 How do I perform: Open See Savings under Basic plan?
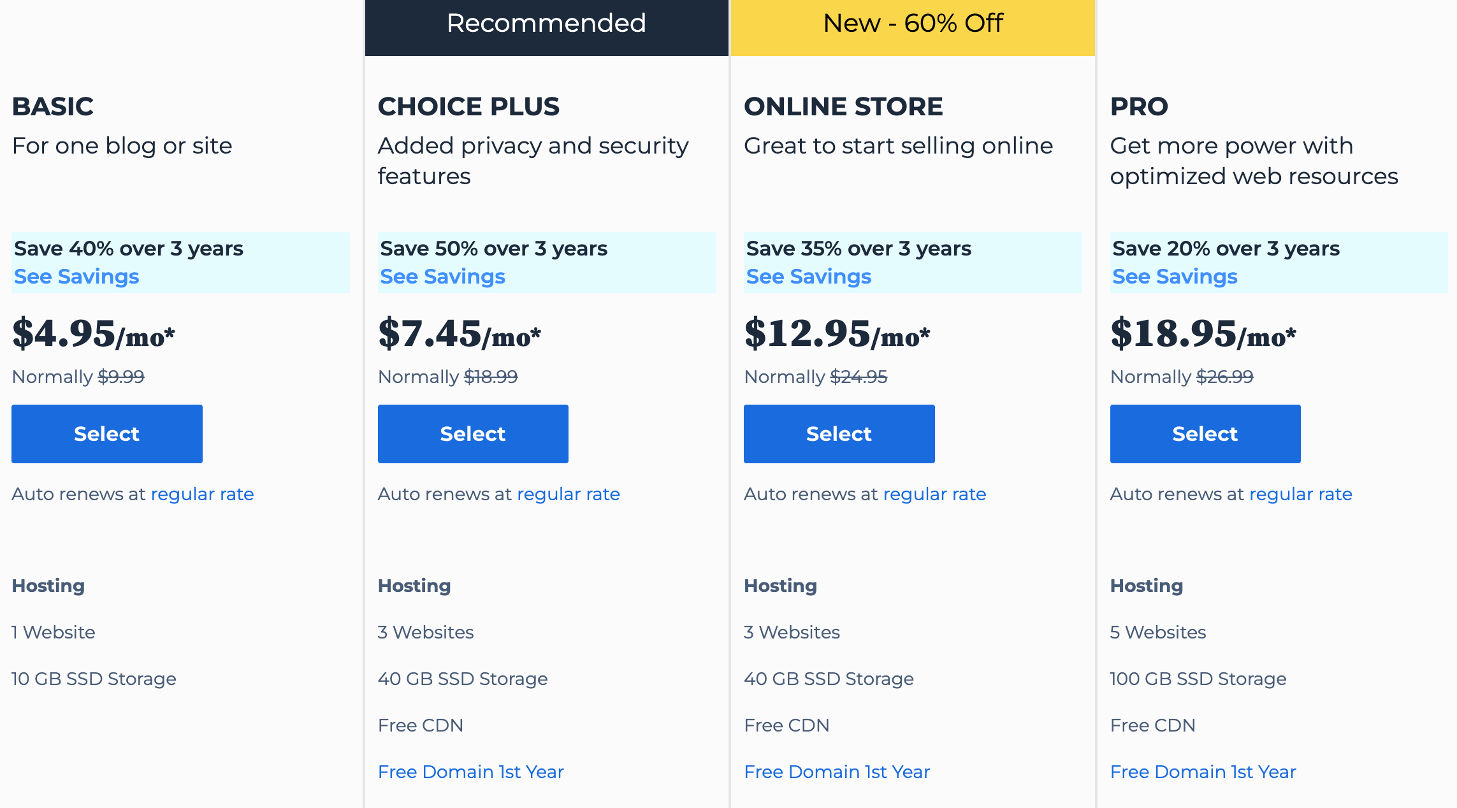76,277
